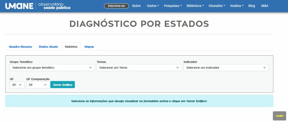This screenshot has width=288, height=123.
Task: Switch to the Mapas tab
Action: (89, 47)
